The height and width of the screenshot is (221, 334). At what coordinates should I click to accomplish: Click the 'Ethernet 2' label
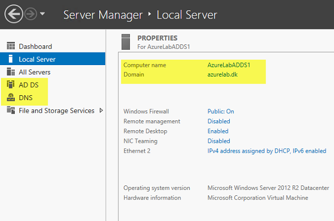point(137,151)
